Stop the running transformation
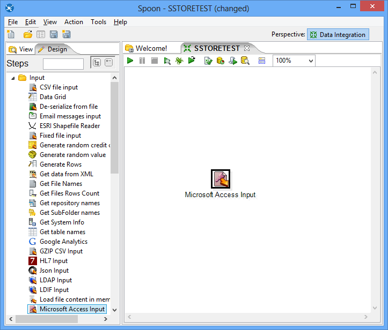 tap(155, 61)
